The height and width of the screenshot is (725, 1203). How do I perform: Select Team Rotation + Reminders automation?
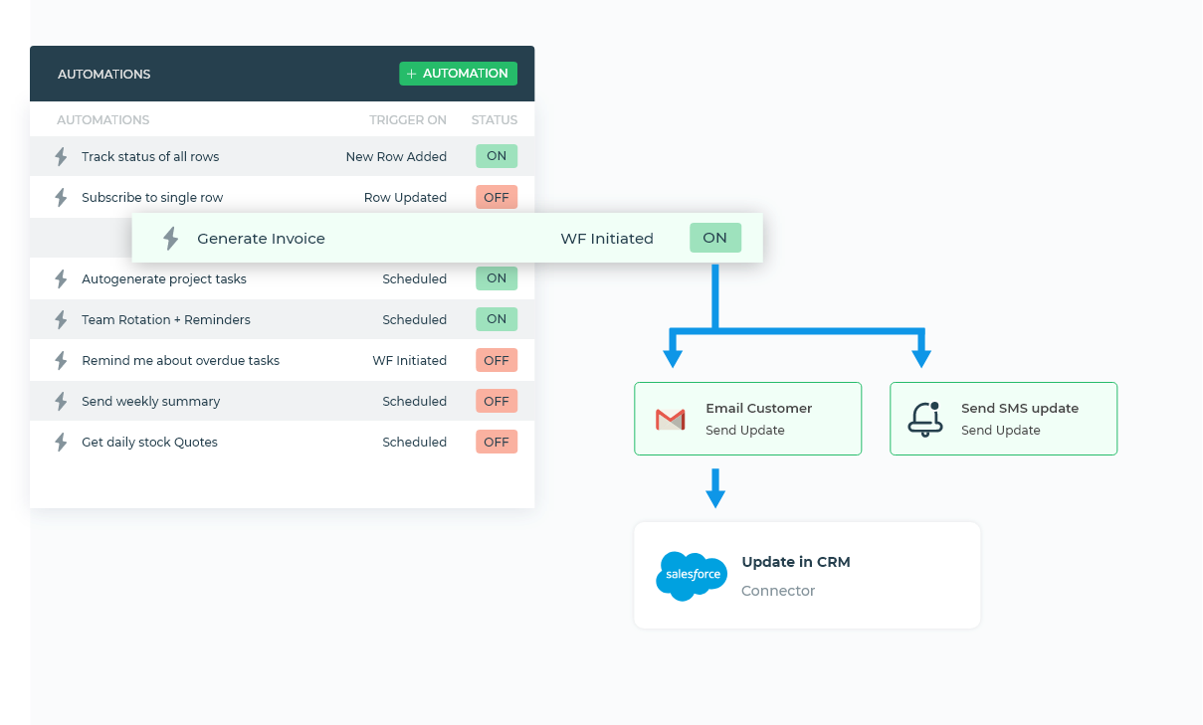tap(283, 319)
